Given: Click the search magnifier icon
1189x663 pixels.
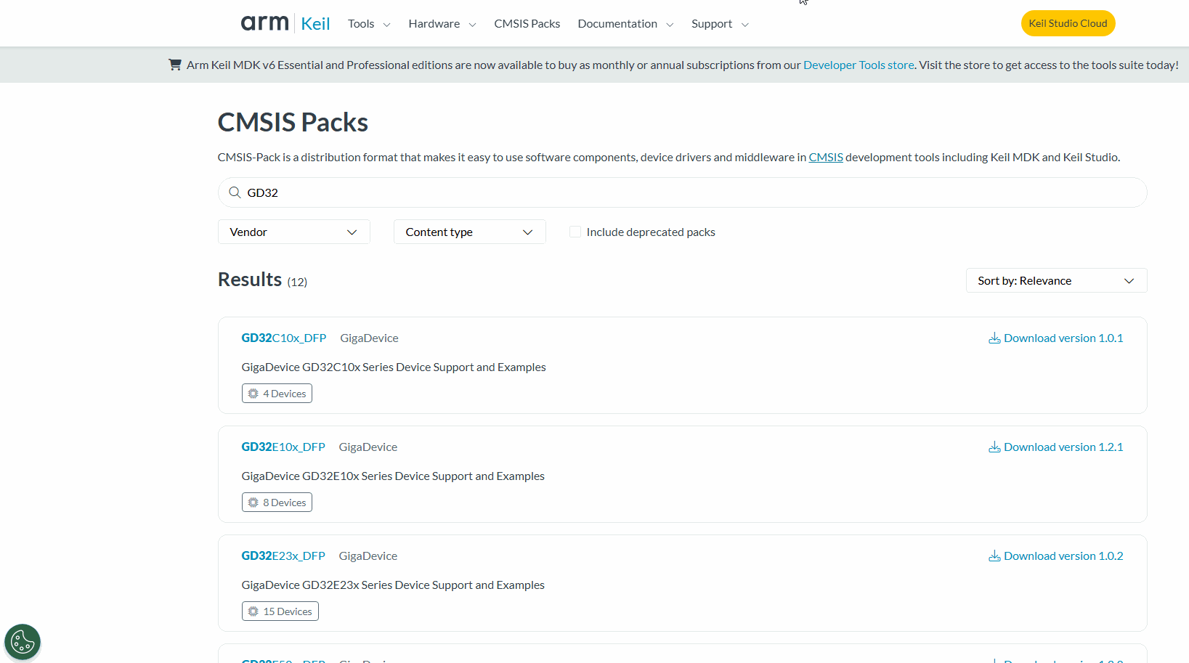Looking at the screenshot, I should point(235,192).
